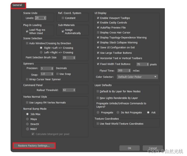Check Use Real-World Texture Coordinates
Image resolution: width=187 pixels, height=156 pixels.
point(98,124)
